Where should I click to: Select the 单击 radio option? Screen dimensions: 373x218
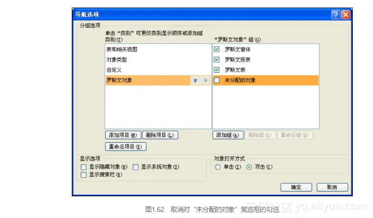[x=218, y=167]
